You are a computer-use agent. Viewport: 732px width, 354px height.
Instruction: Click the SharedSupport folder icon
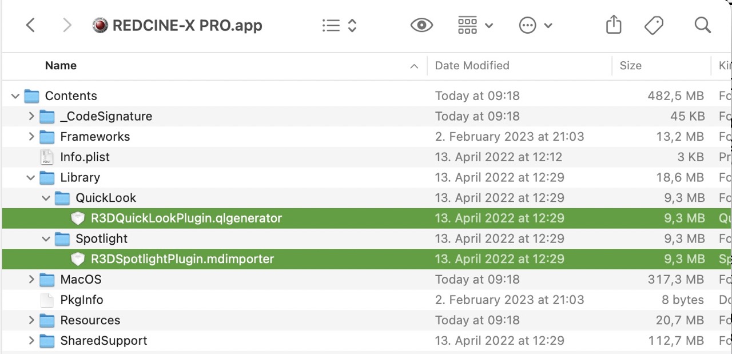(x=47, y=341)
